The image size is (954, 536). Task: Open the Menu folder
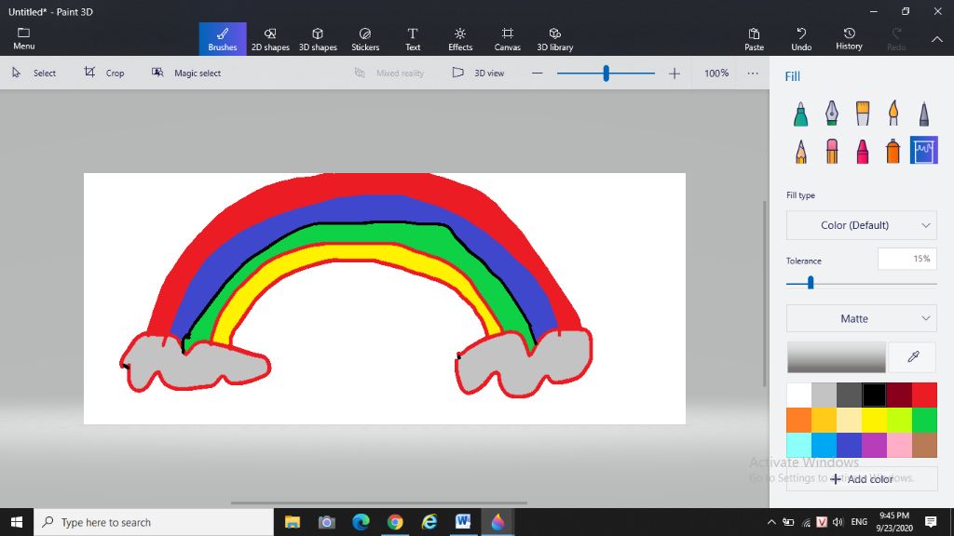tap(23, 38)
